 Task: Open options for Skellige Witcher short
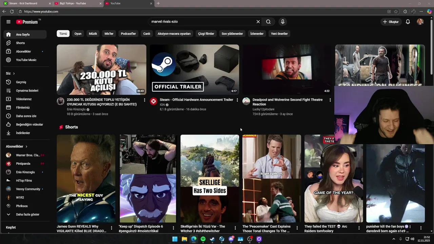235,228
